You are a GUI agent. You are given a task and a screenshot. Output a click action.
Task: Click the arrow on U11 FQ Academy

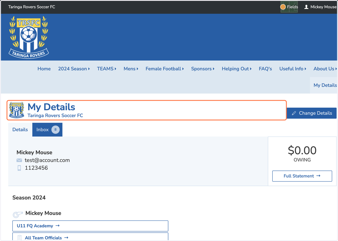click(57, 226)
